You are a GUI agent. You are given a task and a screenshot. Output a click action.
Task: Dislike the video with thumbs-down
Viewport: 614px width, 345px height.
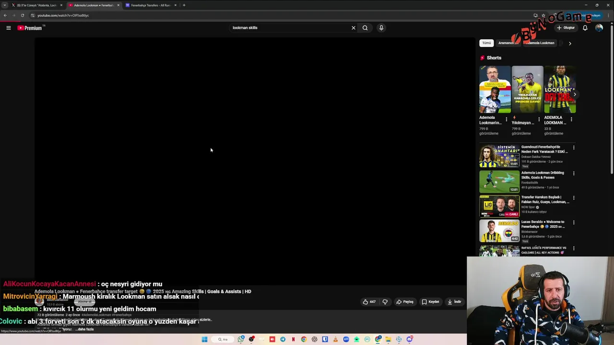pyautogui.click(x=385, y=302)
